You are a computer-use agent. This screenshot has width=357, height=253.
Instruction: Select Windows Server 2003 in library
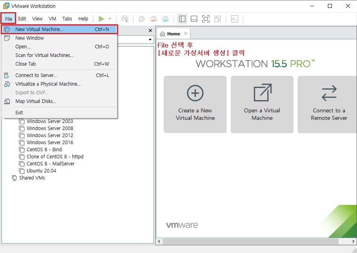pos(50,121)
